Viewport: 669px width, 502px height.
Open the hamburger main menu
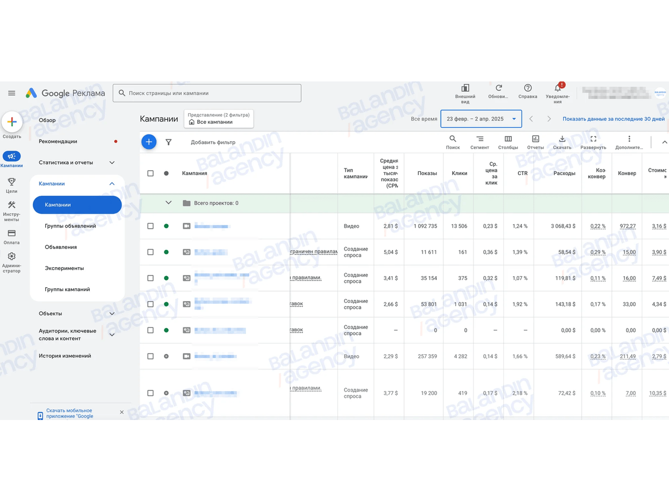click(x=12, y=93)
